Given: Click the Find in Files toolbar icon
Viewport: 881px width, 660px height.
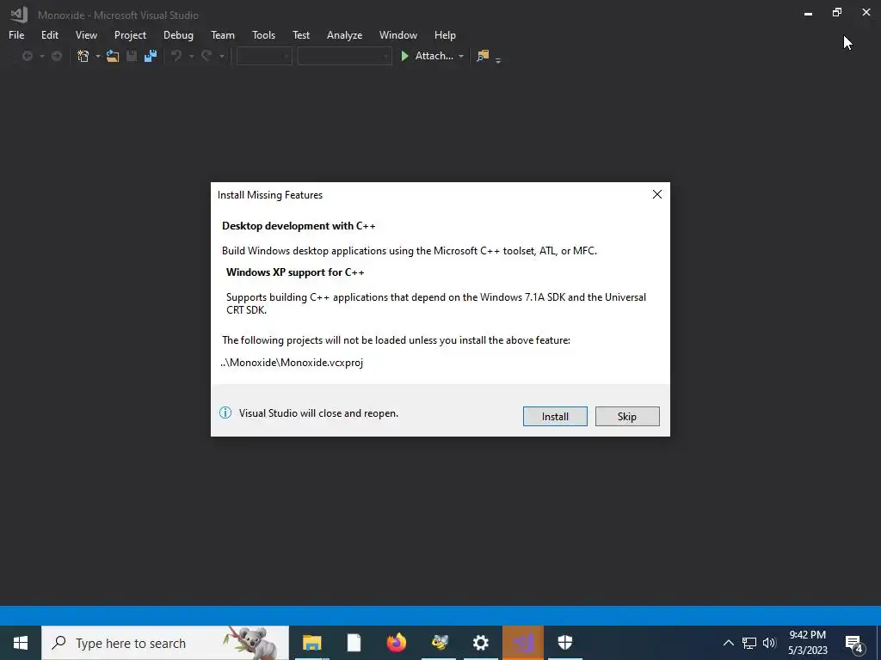Looking at the screenshot, I should [483, 56].
